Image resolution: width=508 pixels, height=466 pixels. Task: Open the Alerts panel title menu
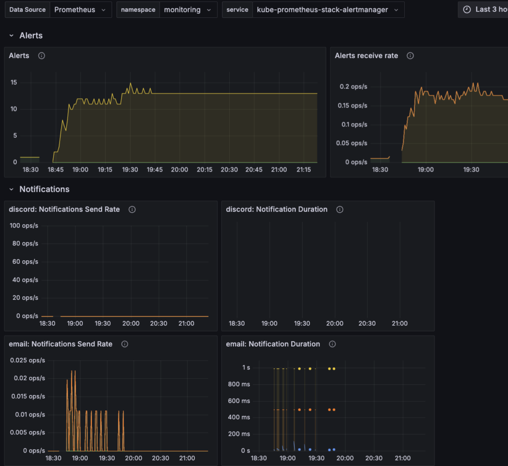click(x=19, y=56)
